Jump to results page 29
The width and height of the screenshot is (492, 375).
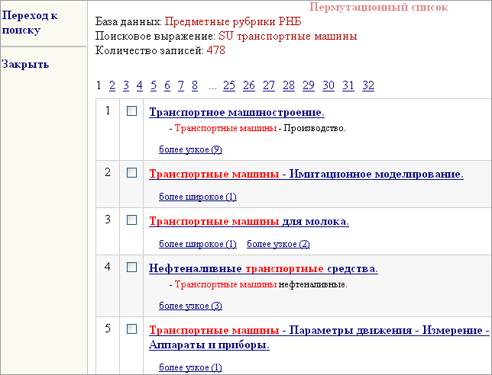(x=309, y=85)
